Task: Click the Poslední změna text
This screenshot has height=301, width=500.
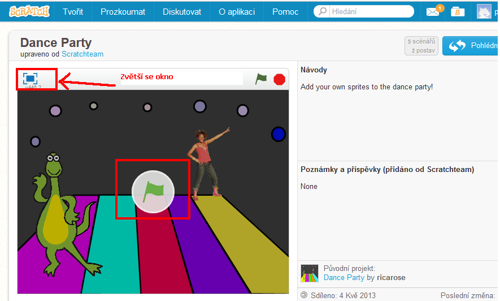Action: [x=467, y=295]
